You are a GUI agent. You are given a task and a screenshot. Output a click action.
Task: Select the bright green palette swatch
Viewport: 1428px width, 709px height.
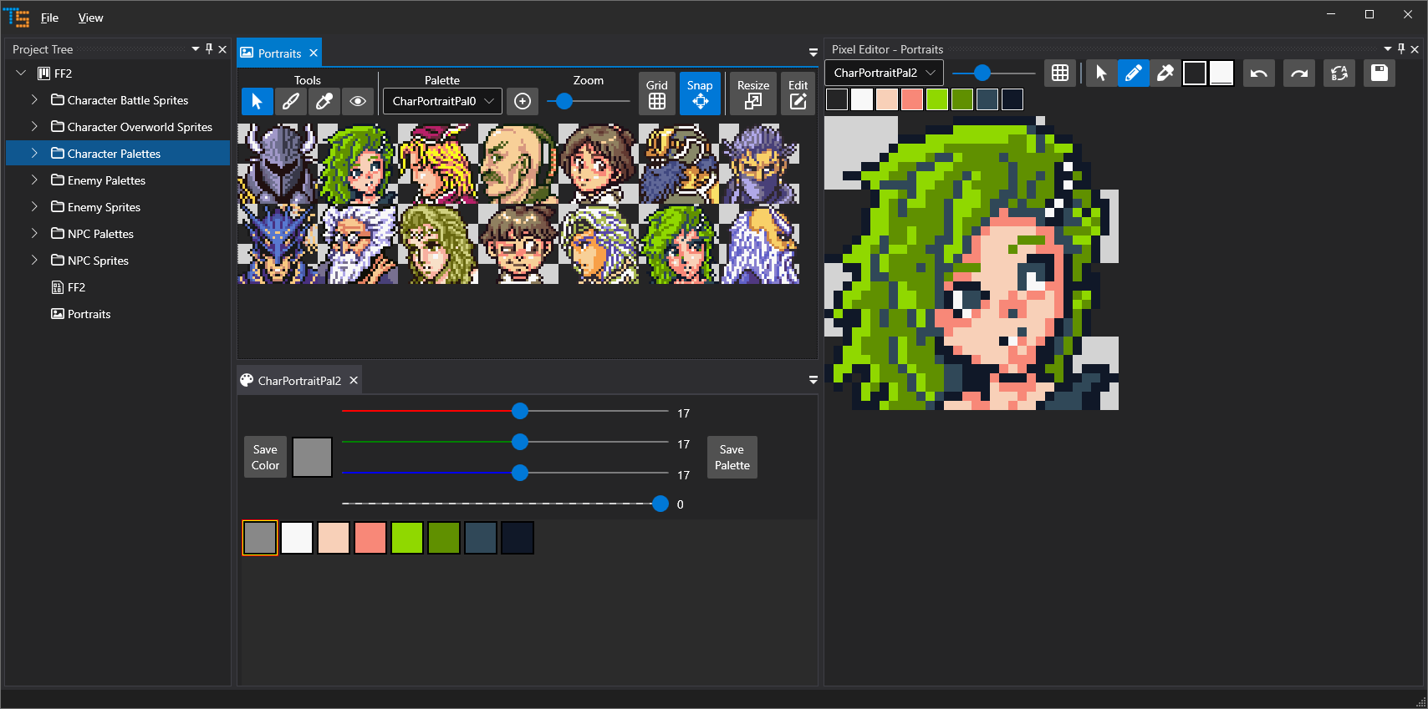click(407, 538)
